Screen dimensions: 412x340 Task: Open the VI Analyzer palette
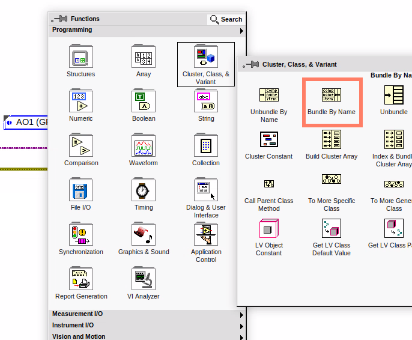(144, 279)
